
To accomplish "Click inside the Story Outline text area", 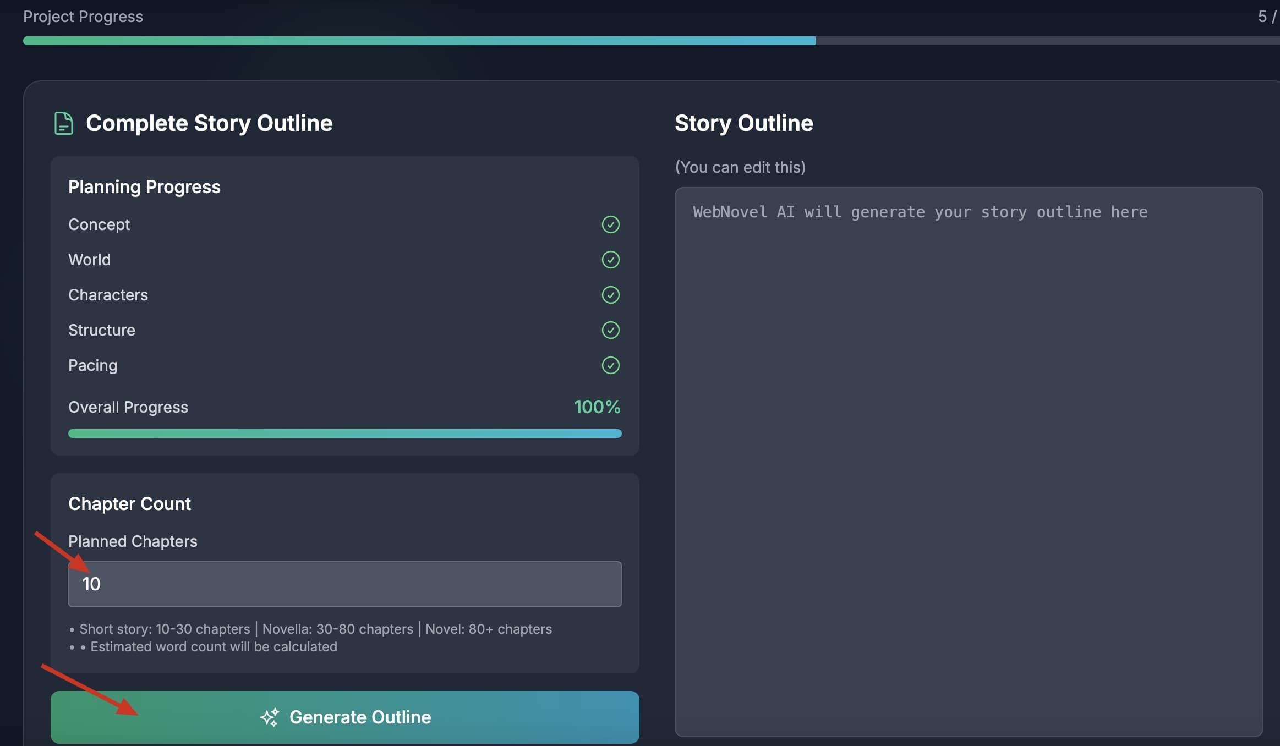I will tap(968, 461).
